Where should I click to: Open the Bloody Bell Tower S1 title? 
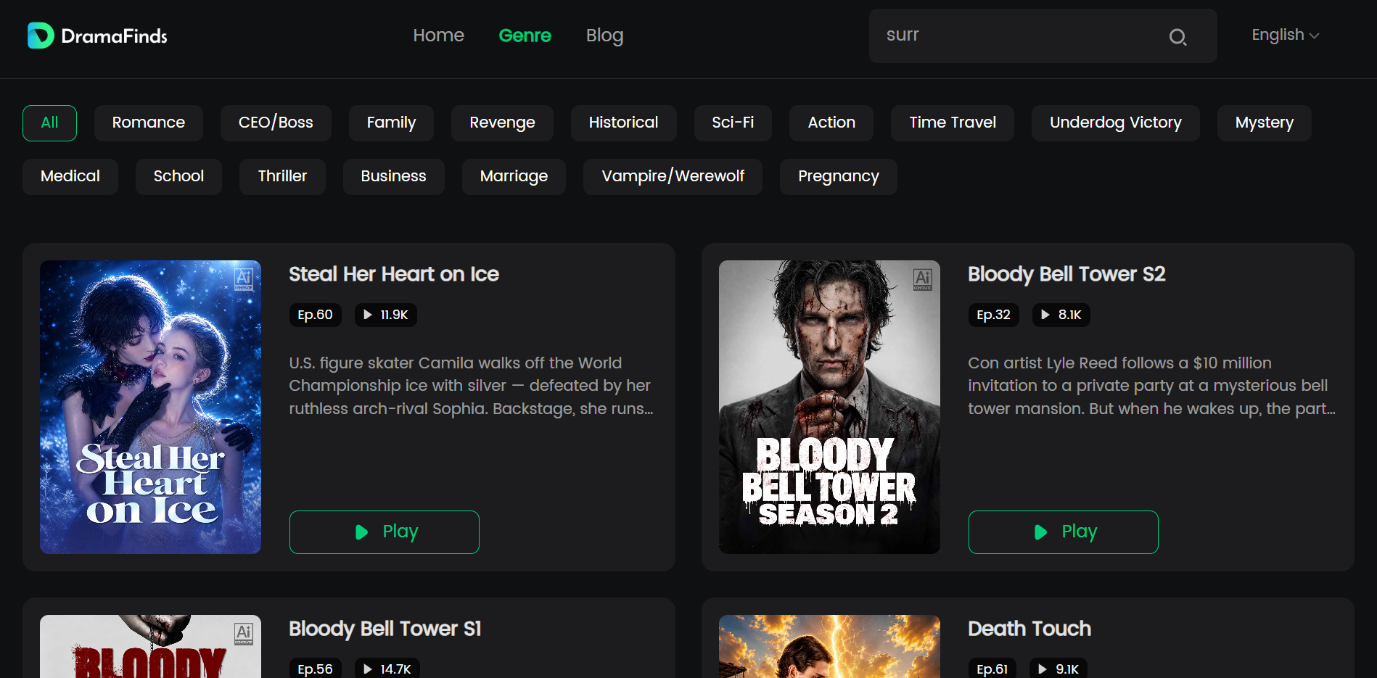coord(385,629)
